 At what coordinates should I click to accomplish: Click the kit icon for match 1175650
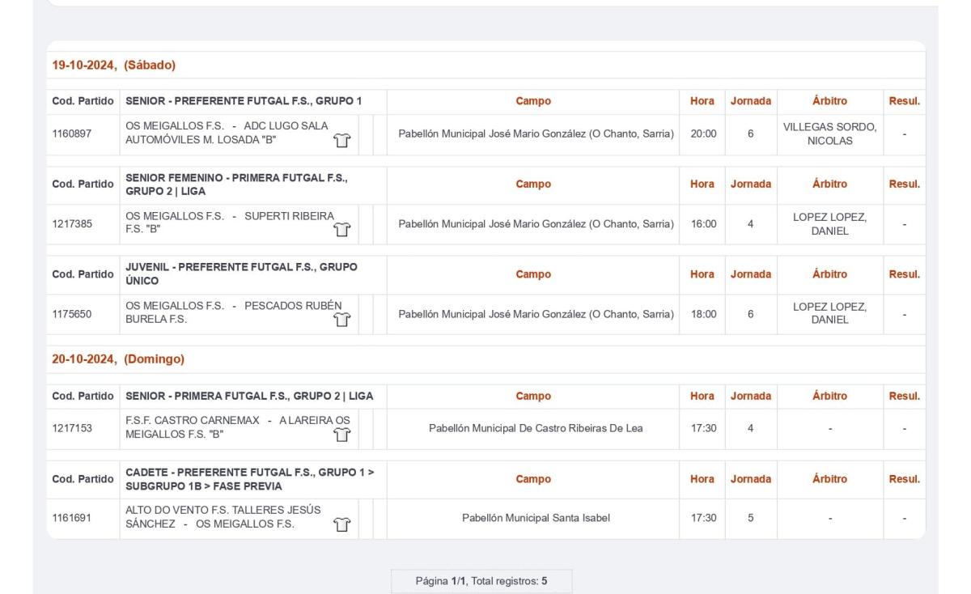point(342,320)
